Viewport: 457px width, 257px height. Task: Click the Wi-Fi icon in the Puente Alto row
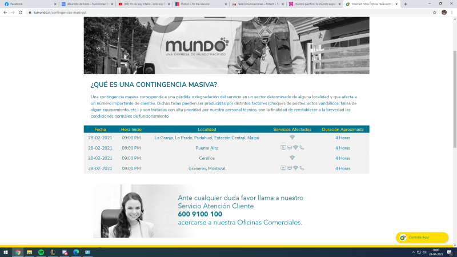[295, 148]
